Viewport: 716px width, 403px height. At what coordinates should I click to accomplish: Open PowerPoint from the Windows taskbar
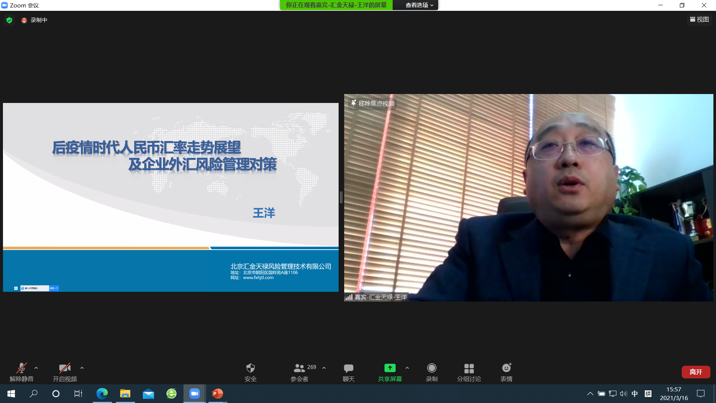pyautogui.click(x=217, y=394)
